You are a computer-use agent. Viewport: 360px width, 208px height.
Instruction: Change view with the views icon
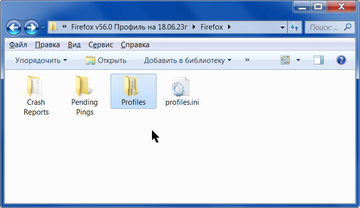(x=285, y=60)
